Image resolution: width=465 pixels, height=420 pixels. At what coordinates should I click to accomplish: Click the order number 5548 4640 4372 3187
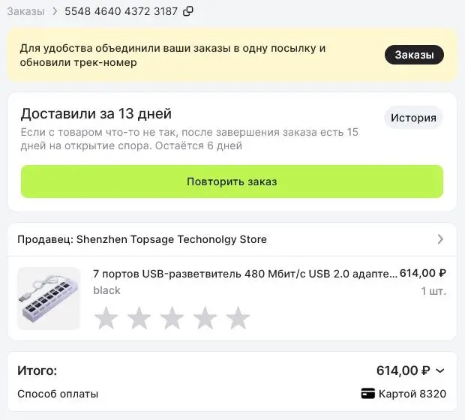[121, 11]
